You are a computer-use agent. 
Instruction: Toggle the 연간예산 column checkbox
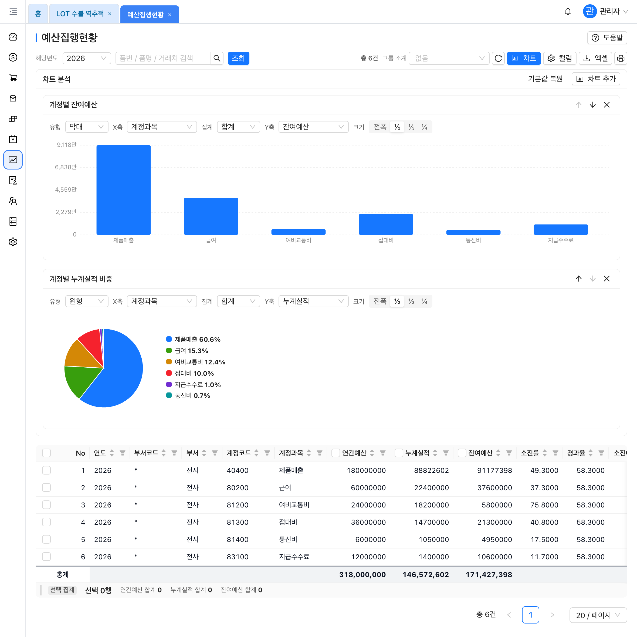tap(336, 453)
